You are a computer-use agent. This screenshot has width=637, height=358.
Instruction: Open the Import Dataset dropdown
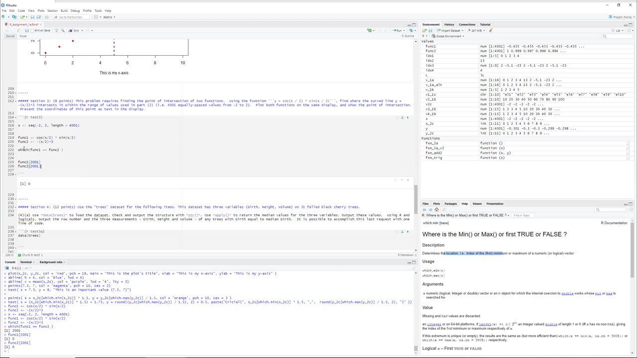click(450, 30)
